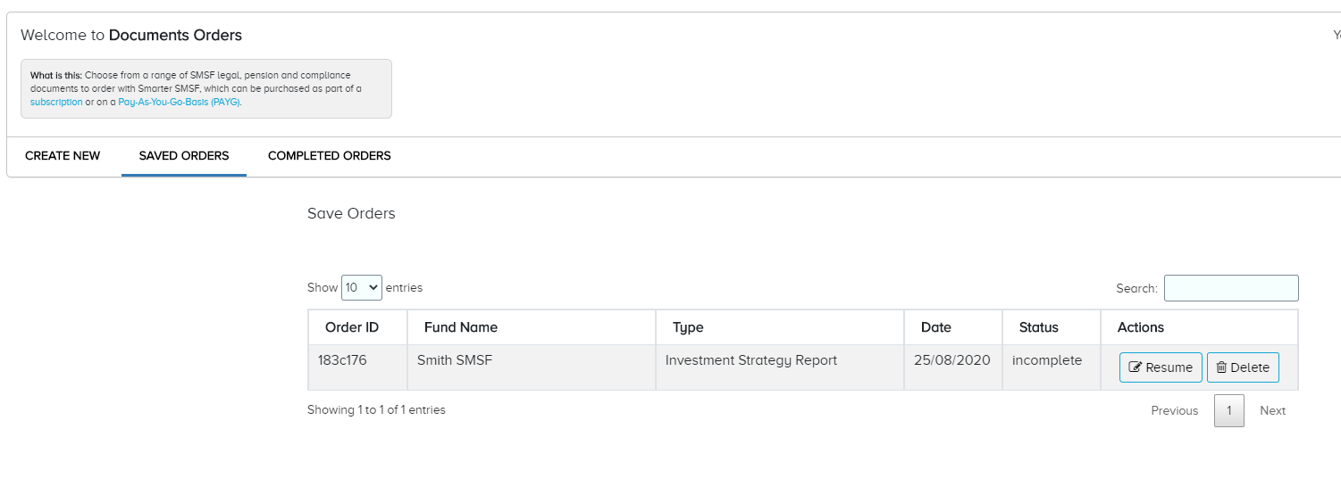Open the Pay-As-You-Go-Basis (PAYG) link
Viewport: 1341px width, 495px height.
click(x=179, y=102)
